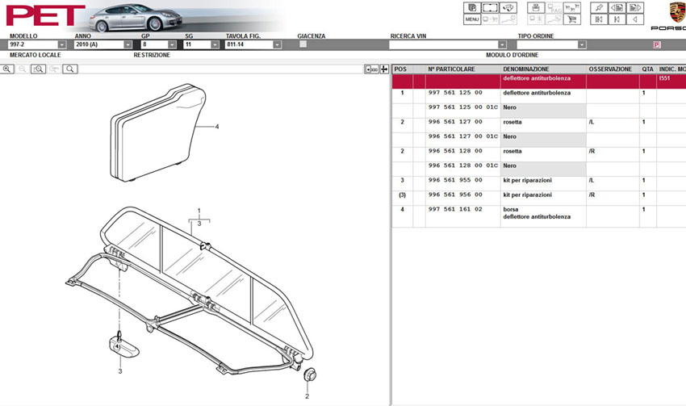Step to previous entry bar-arrow icon
The height and width of the screenshot is (406, 686).
tap(617, 19)
